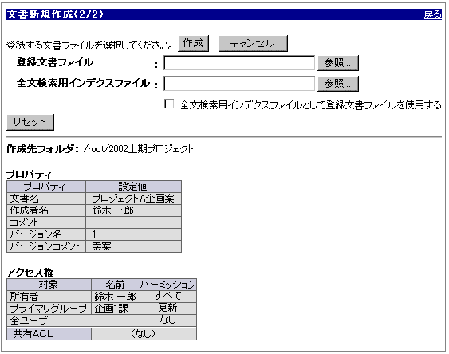Select the 名前 column header

pos(116,284)
